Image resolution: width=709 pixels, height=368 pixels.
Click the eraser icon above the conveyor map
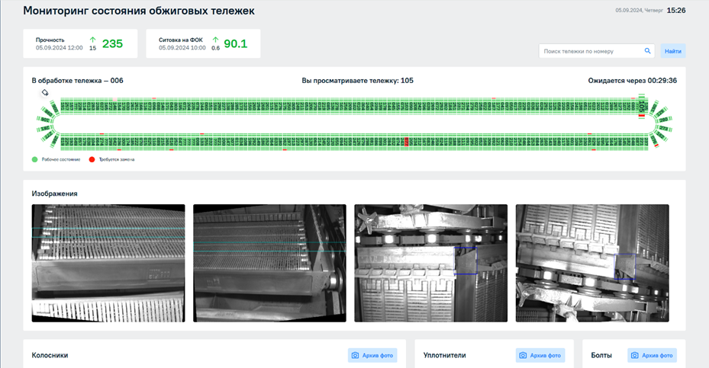45,93
